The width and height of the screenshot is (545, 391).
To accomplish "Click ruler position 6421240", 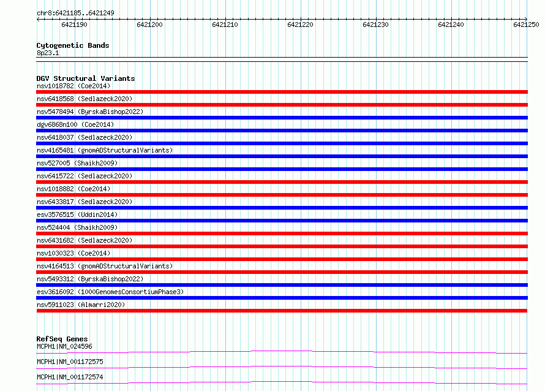I will pyautogui.click(x=451, y=25).
